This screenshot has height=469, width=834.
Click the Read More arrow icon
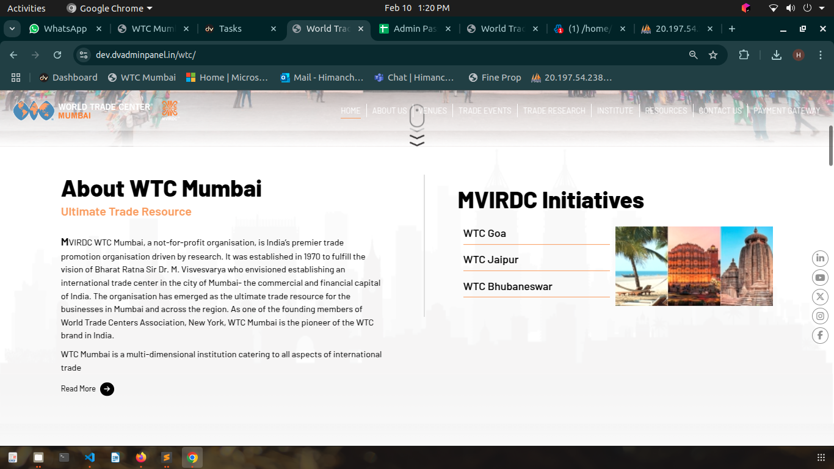[x=107, y=389]
